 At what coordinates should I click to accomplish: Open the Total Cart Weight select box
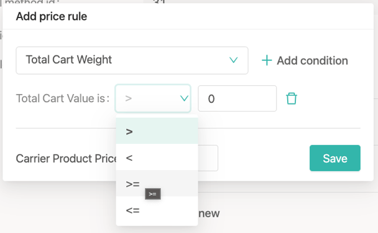click(132, 60)
